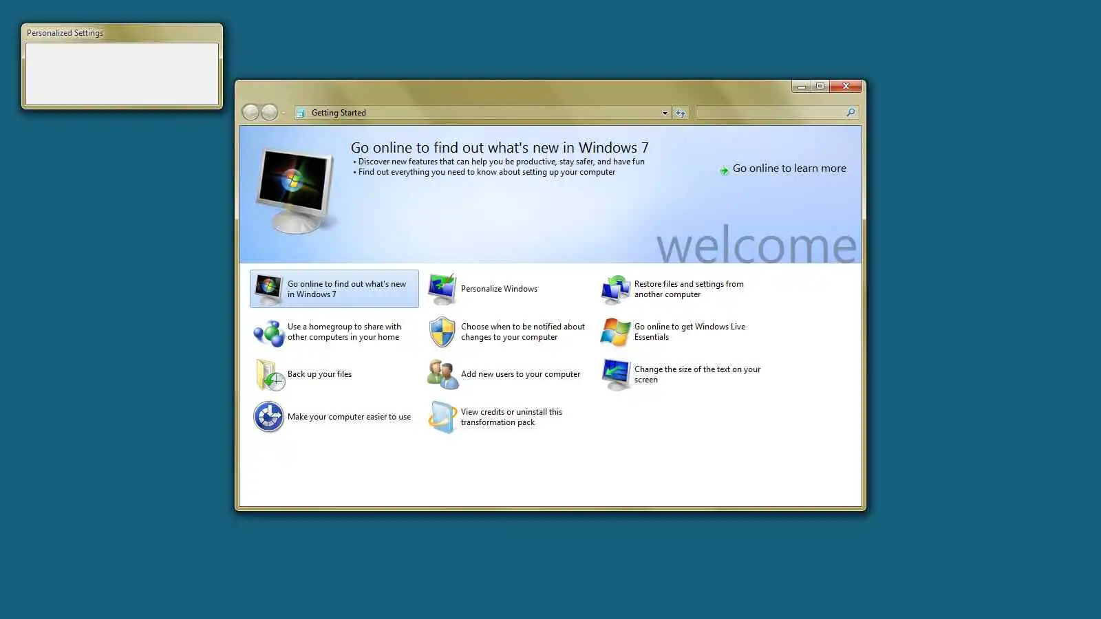This screenshot has width=1101, height=619.
Task: Open the recent pages dropdown arrow
Action: pos(284,113)
